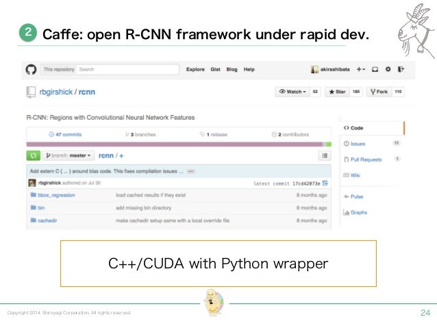Click the watchers count 52
The image size is (437, 328).
[x=315, y=92]
